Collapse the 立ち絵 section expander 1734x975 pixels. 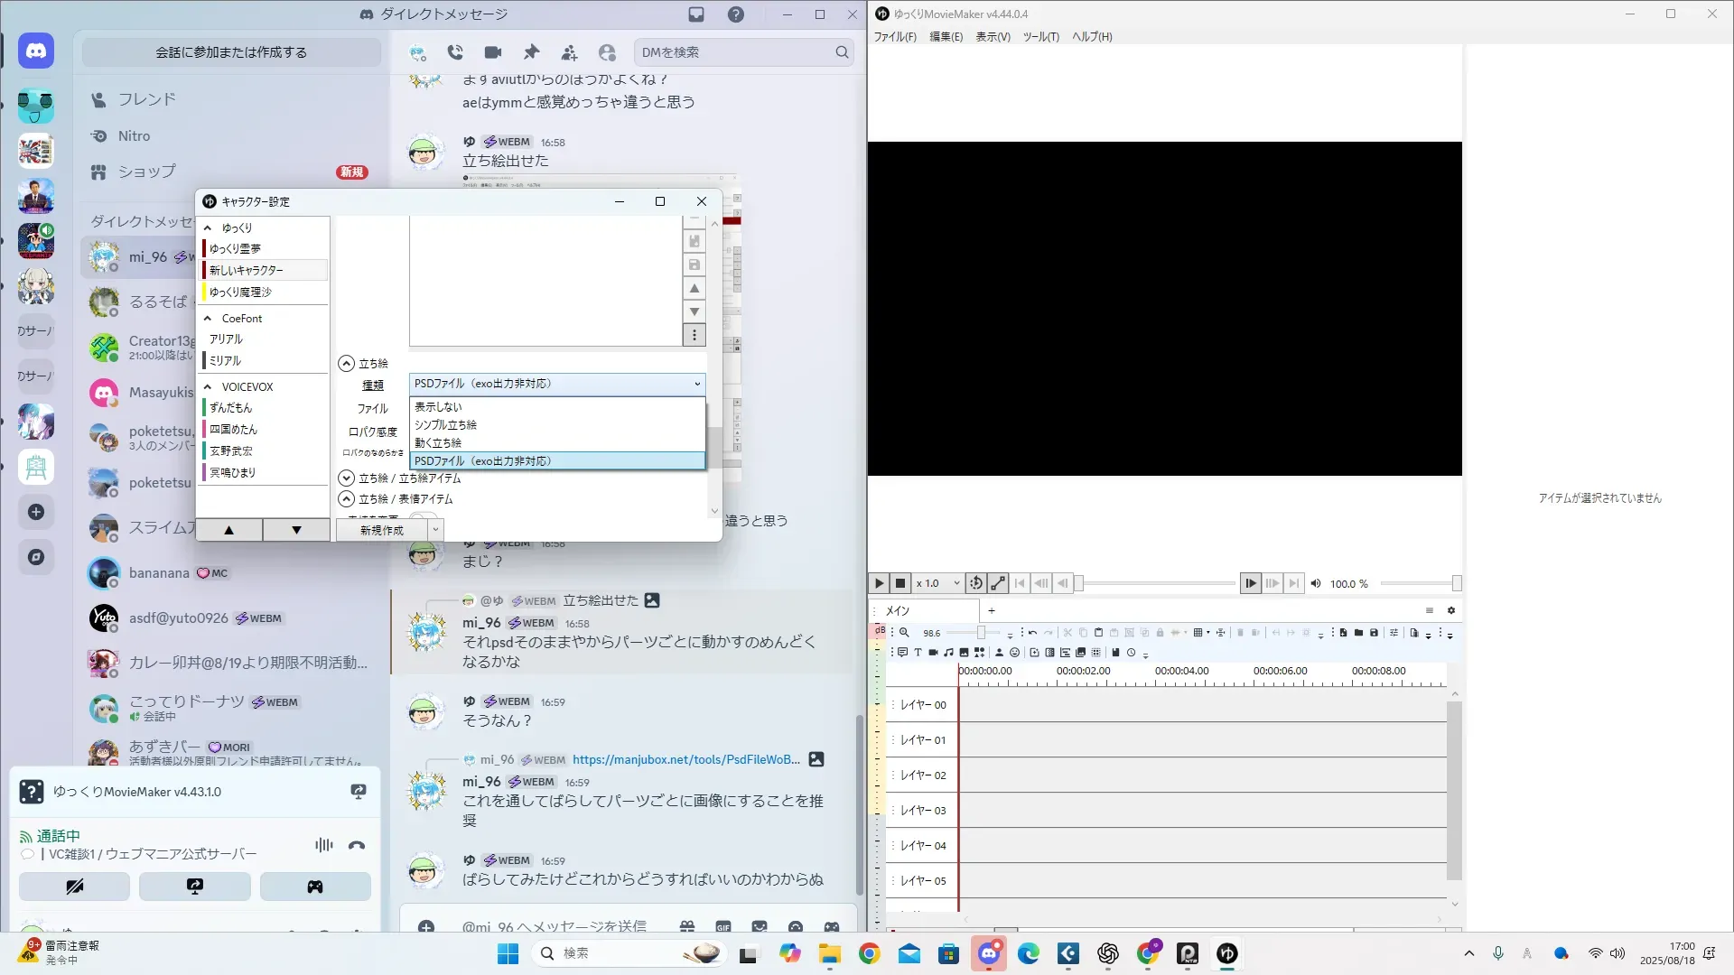(x=346, y=363)
